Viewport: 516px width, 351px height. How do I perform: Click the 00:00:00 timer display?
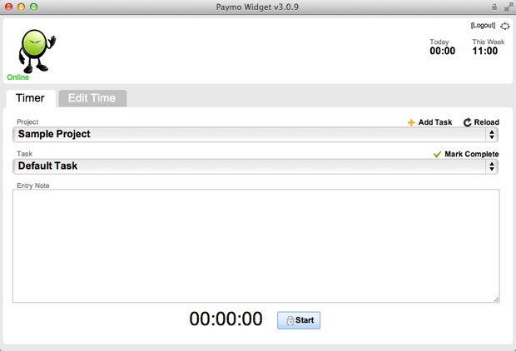coord(226,319)
